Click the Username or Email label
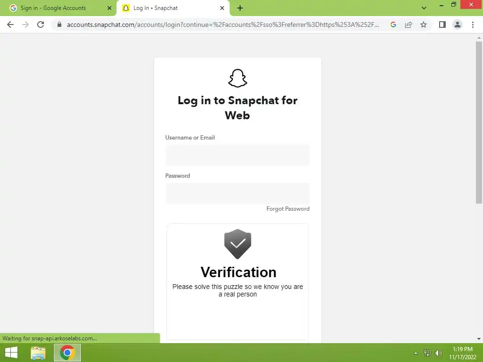 click(x=190, y=138)
